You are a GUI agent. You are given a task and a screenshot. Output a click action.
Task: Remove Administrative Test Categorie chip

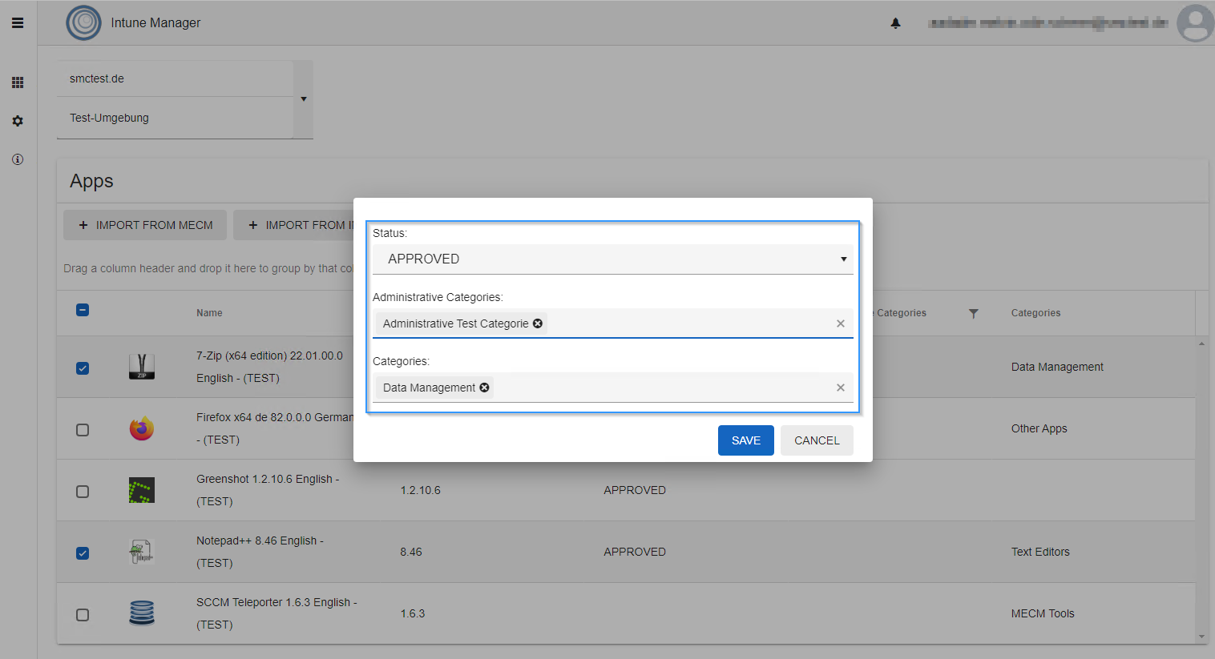coord(538,323)
